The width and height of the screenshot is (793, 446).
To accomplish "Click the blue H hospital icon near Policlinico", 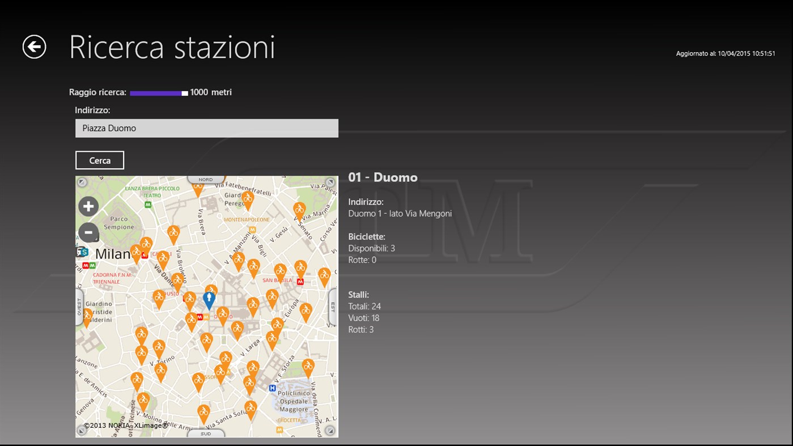I will 272,388.
